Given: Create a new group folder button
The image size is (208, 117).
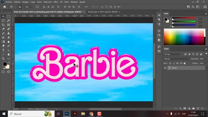Looking at the screenshot, I should tap(193, 108).
